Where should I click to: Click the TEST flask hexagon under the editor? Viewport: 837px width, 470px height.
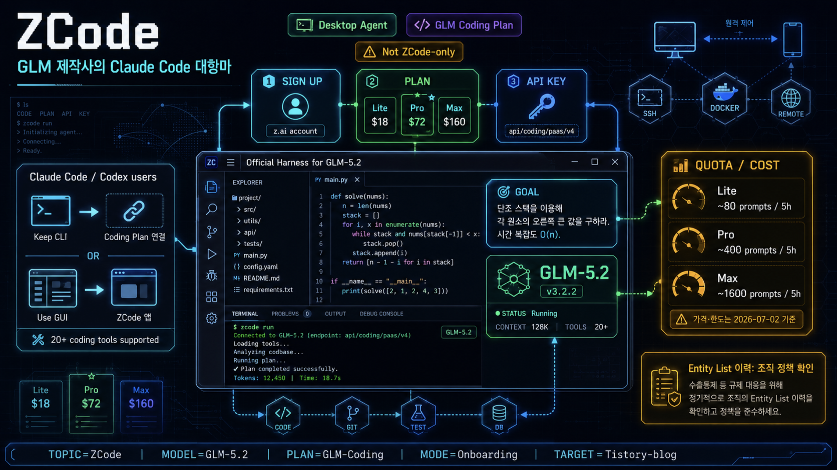click(x=418, y=415)
